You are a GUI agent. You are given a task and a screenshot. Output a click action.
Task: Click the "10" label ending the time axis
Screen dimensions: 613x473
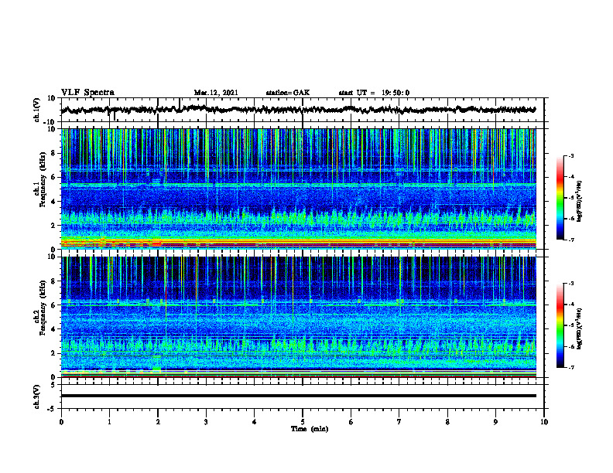click(x=544, y=422)
